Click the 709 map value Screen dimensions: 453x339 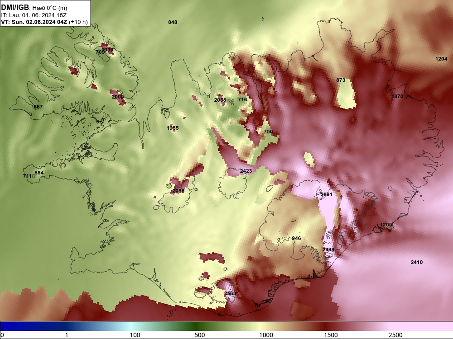100,52
